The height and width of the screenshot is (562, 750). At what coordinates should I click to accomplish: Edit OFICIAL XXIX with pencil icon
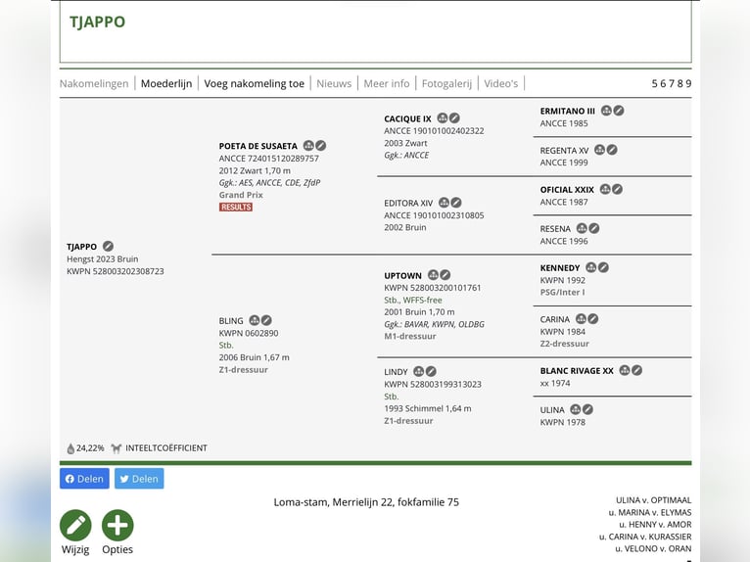coord(618,189)
